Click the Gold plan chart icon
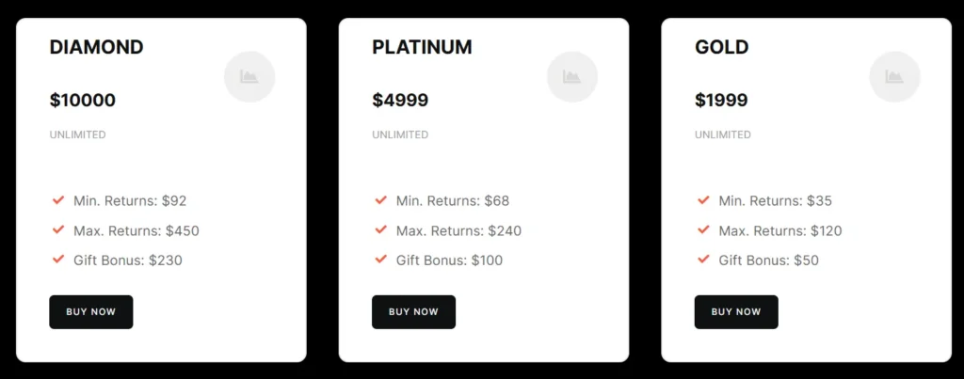Image resolution: width=964 pixels, height=379 pixels. tap(894, 77)
